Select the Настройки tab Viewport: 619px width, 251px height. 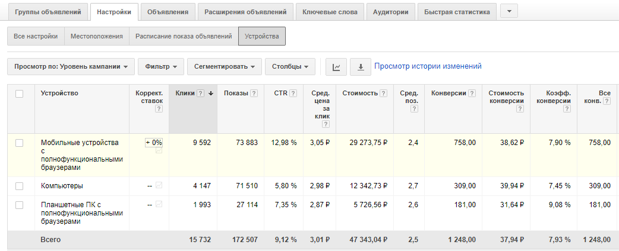114,12
